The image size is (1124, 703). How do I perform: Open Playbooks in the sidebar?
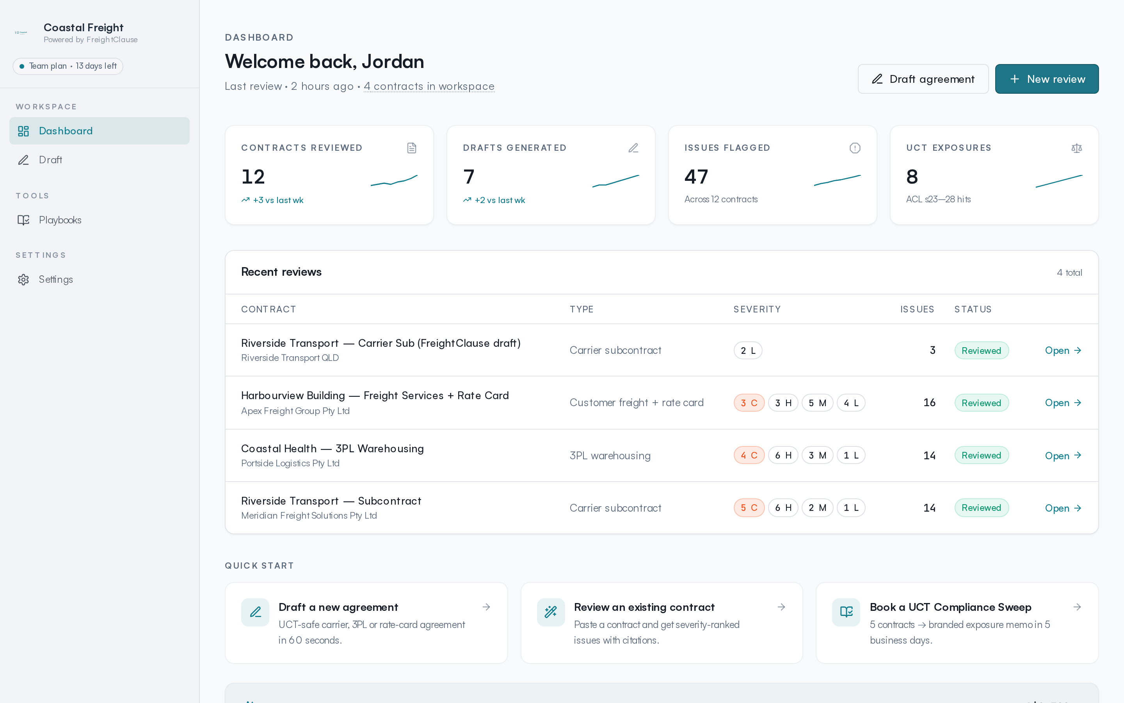click(100, 220)
